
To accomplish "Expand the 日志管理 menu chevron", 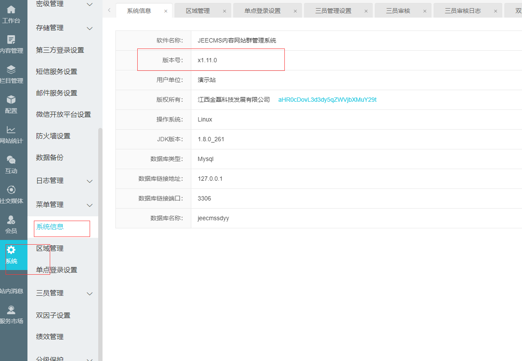I will pos(90,181).
